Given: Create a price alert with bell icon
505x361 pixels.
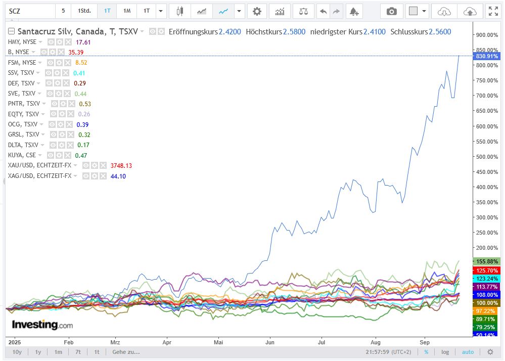Looking at the screenshot, I should pyautogui.click(x=354, y=11).
